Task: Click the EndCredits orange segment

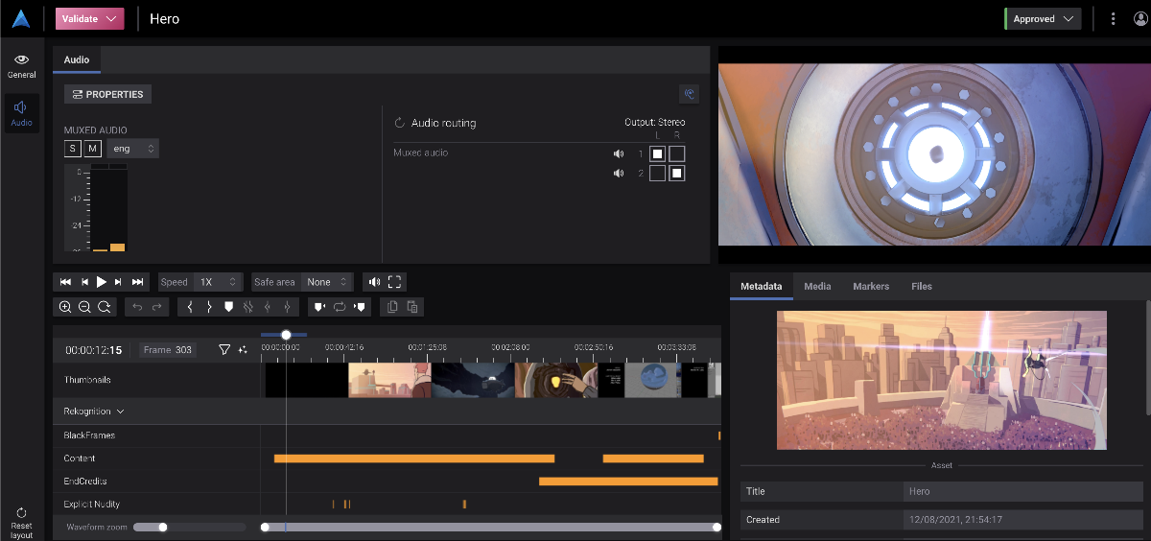Action: coord(628,482)
